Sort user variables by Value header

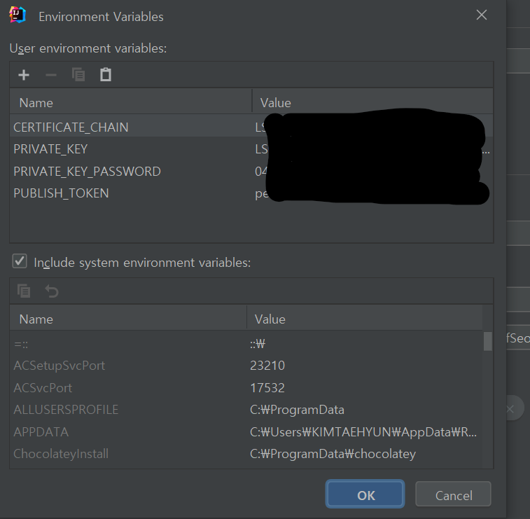pyautogui.click(x=372, y=102)
